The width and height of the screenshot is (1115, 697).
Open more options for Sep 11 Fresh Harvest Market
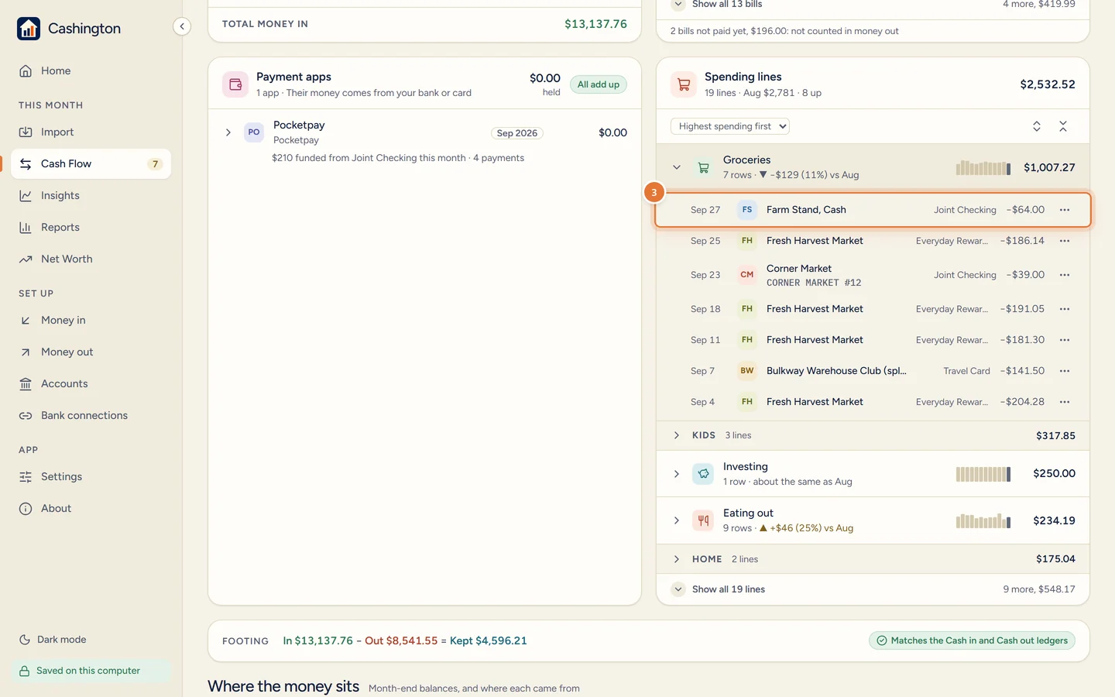point(1065,340)
